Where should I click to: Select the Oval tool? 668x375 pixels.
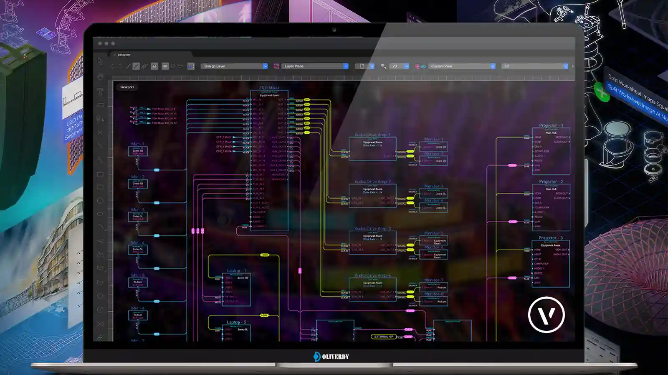(100, 214)
